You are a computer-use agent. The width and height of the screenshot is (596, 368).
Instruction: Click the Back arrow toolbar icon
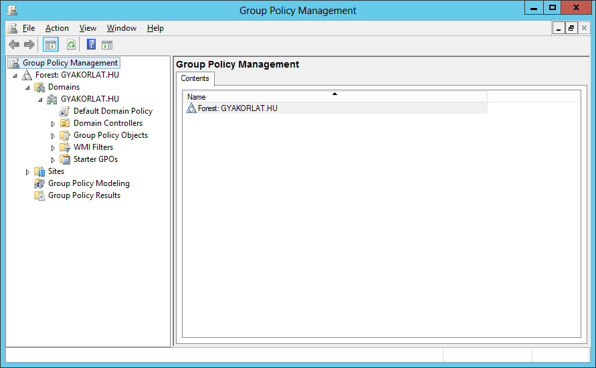point(14,45)
